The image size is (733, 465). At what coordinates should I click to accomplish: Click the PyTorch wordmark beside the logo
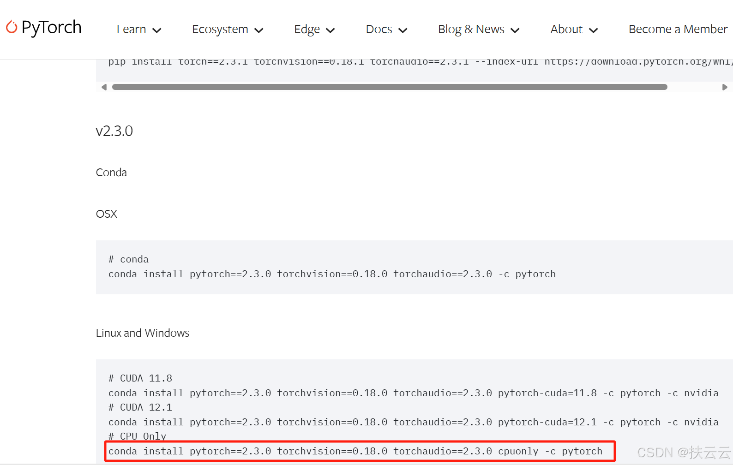51,28
